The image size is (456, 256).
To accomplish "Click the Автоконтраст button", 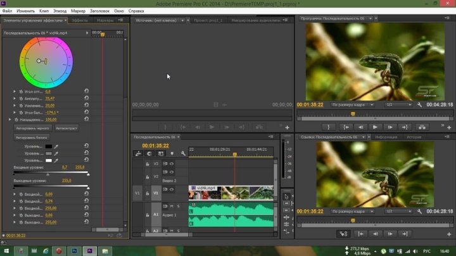I will point(66,128).
